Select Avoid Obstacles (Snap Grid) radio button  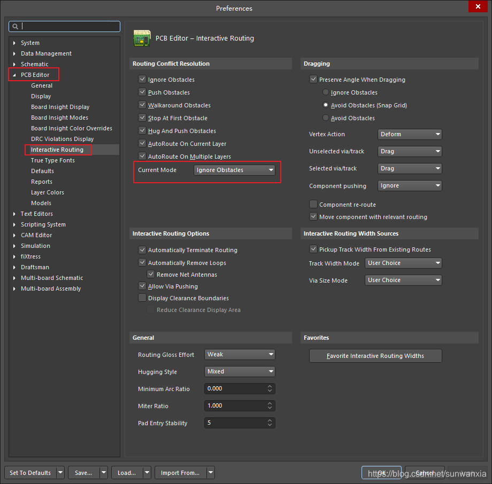click(326, 105)
